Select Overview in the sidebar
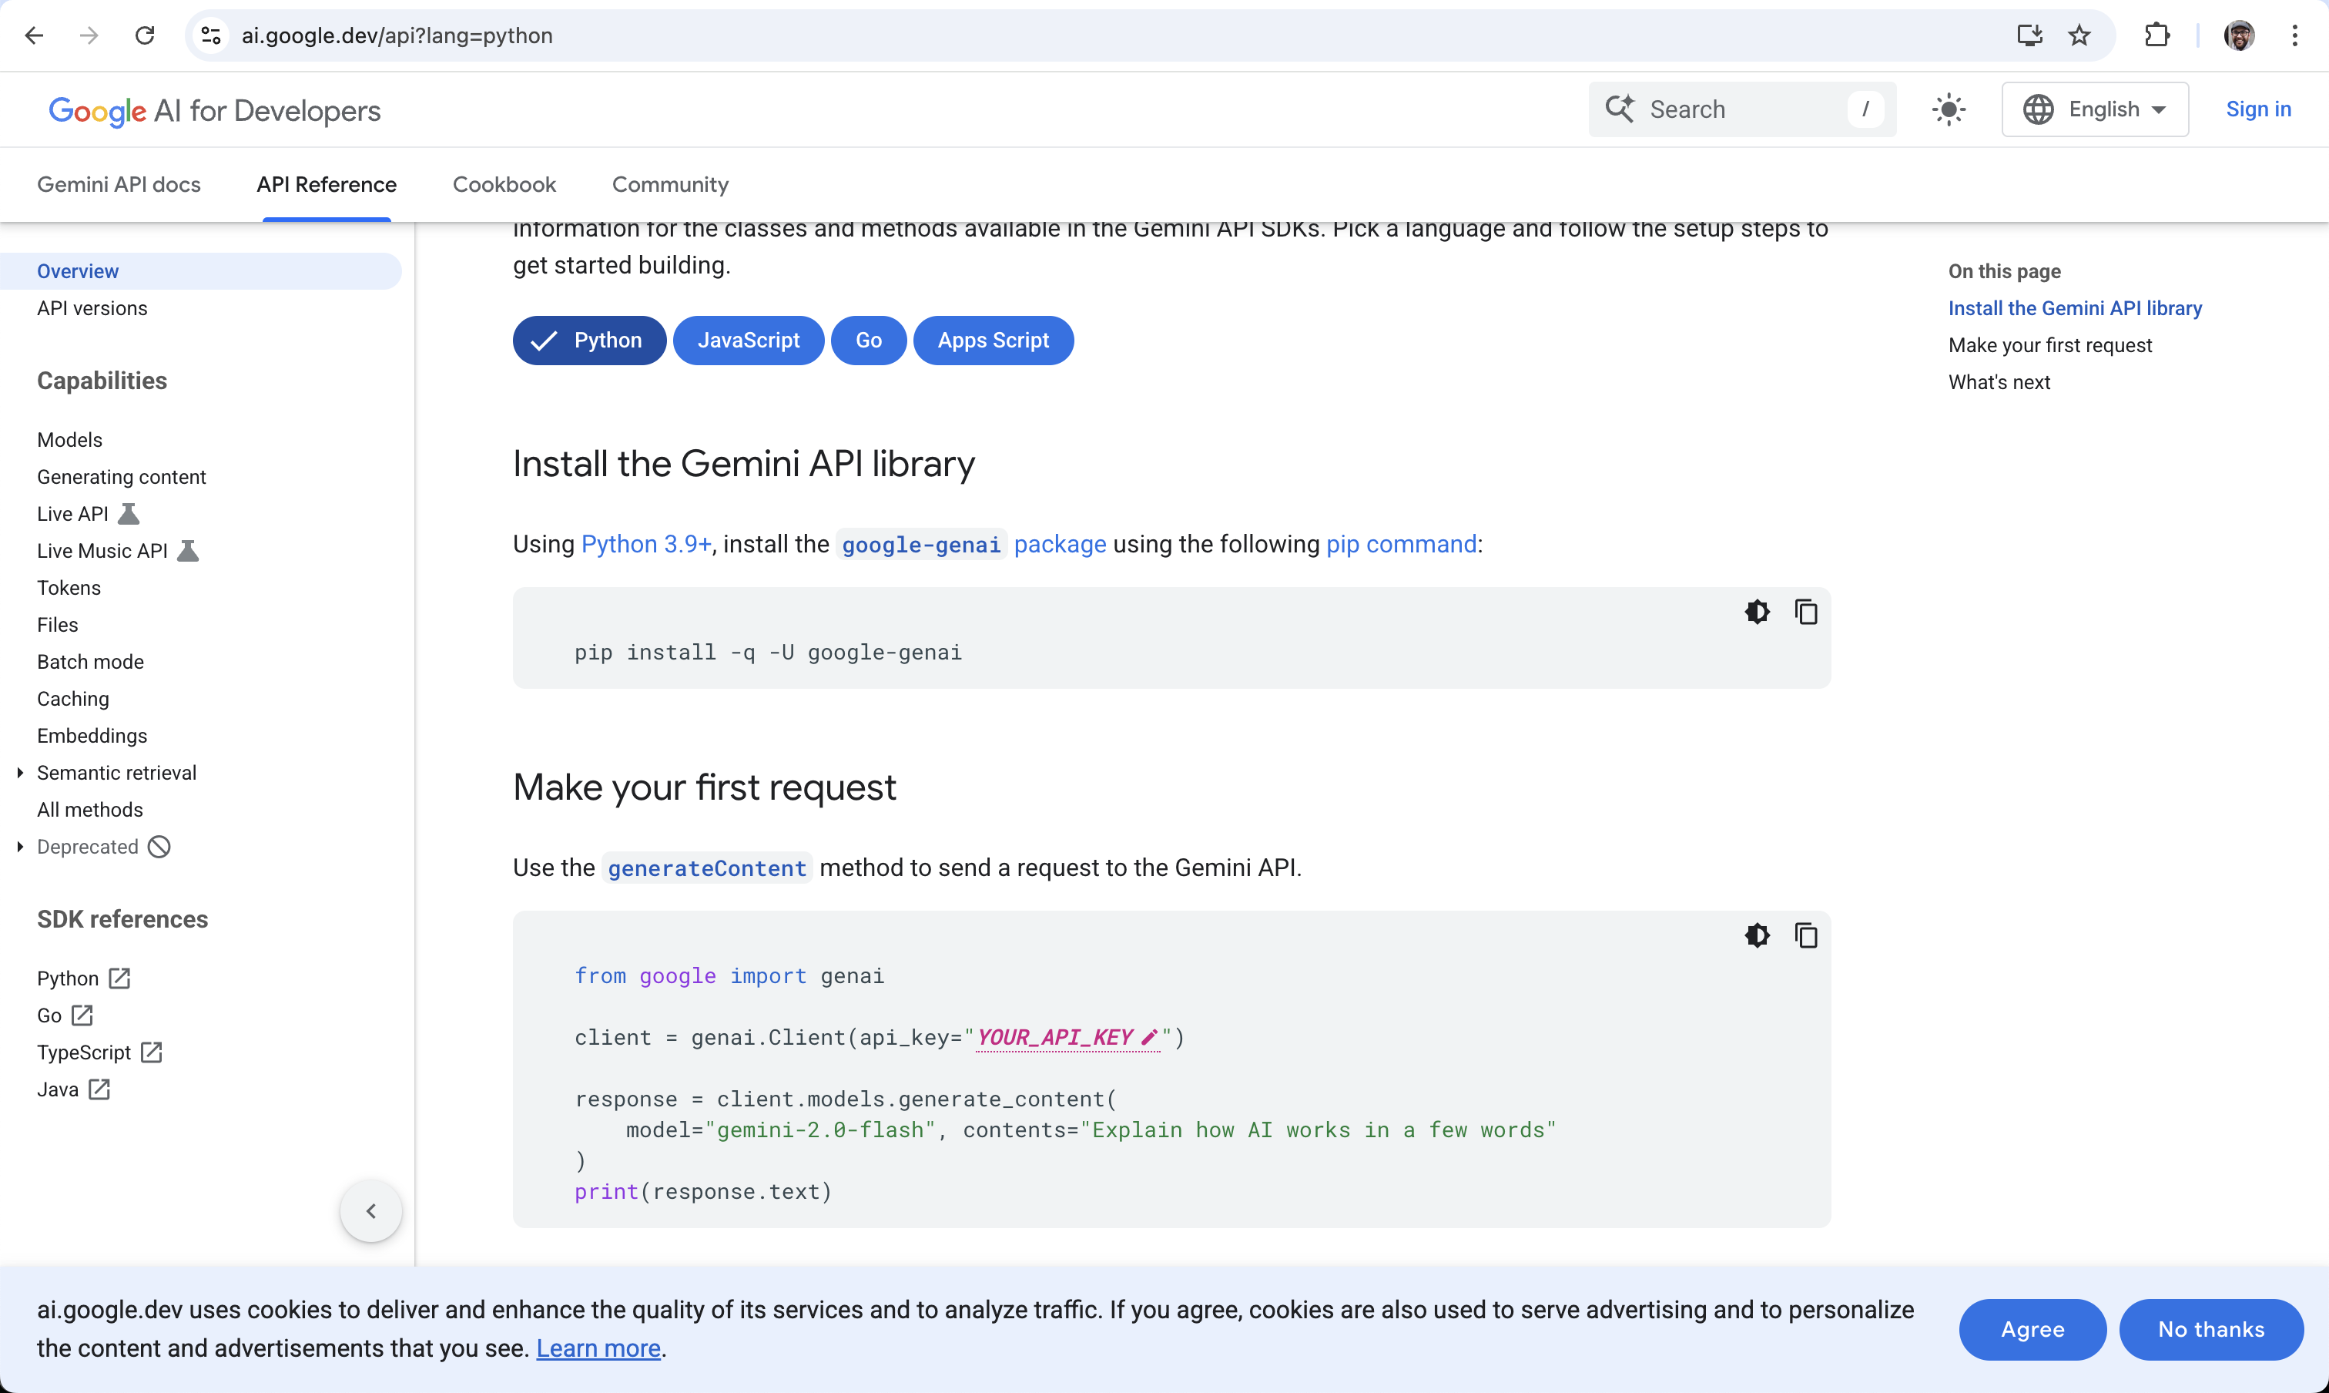2329x1393 pixels. pos(201,271)
